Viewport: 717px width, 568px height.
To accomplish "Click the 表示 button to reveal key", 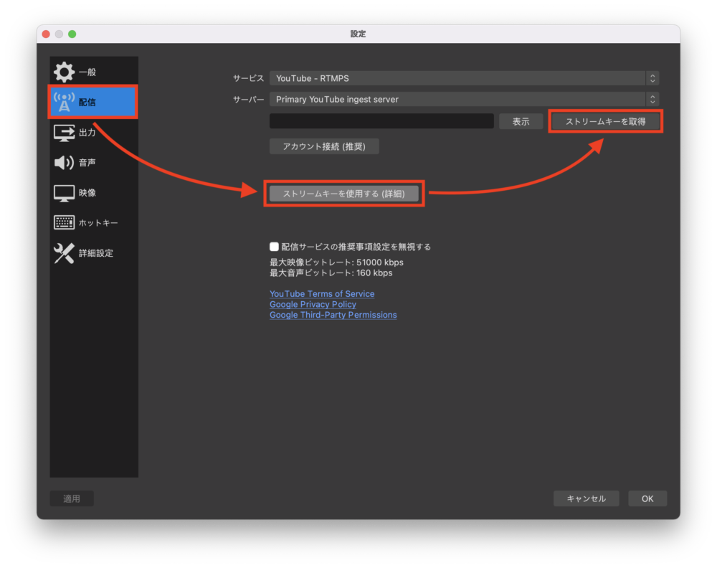I will pos(521,121).
